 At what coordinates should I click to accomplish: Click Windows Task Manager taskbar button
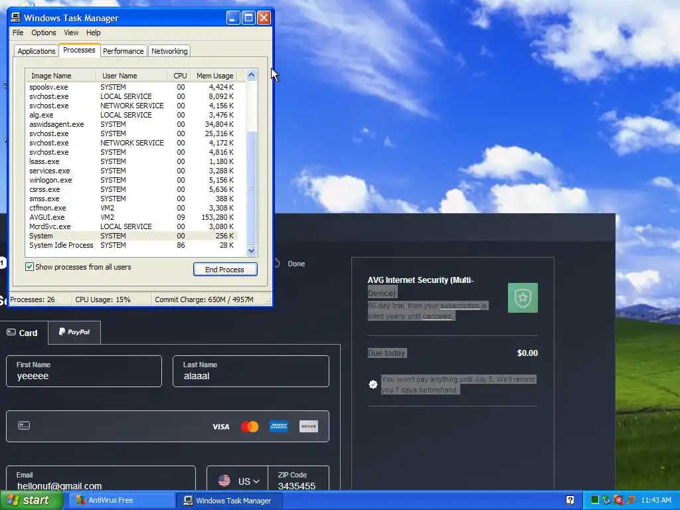[230, 500]
